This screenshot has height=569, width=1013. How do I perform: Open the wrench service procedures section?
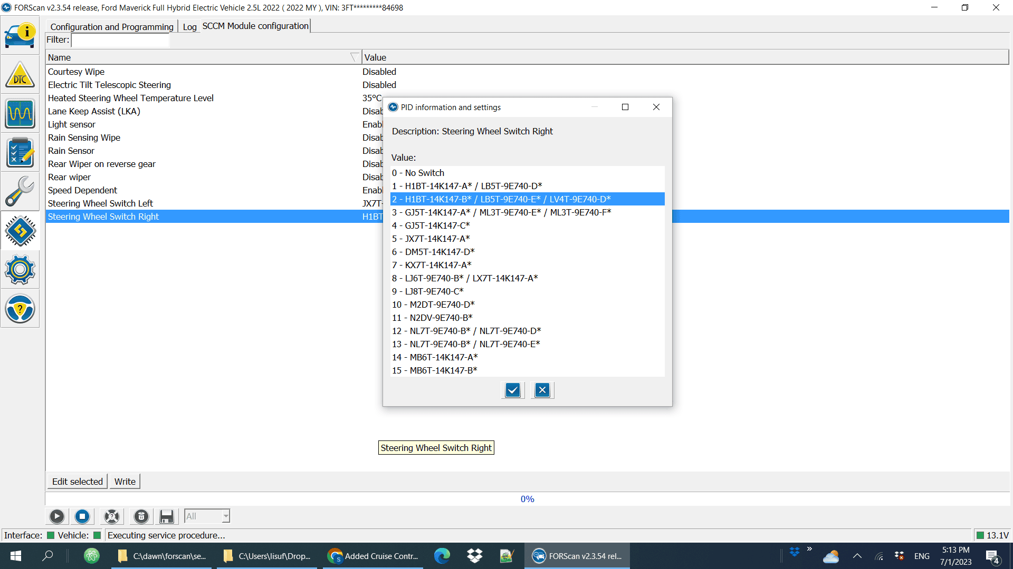click(x=20, y=192)
